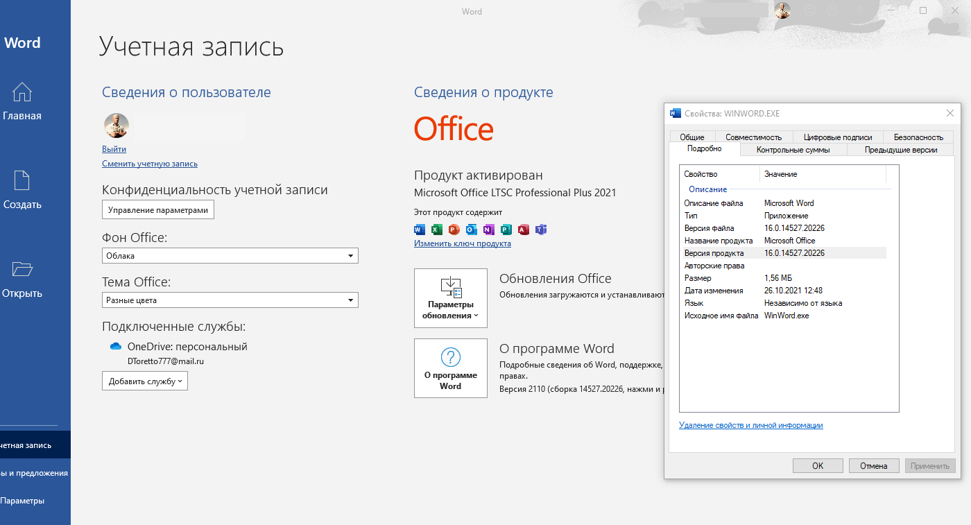Switch to the Безопасность tab
Image resolution: width=971 pixels, height=525 pixels.
pos(918,137)
